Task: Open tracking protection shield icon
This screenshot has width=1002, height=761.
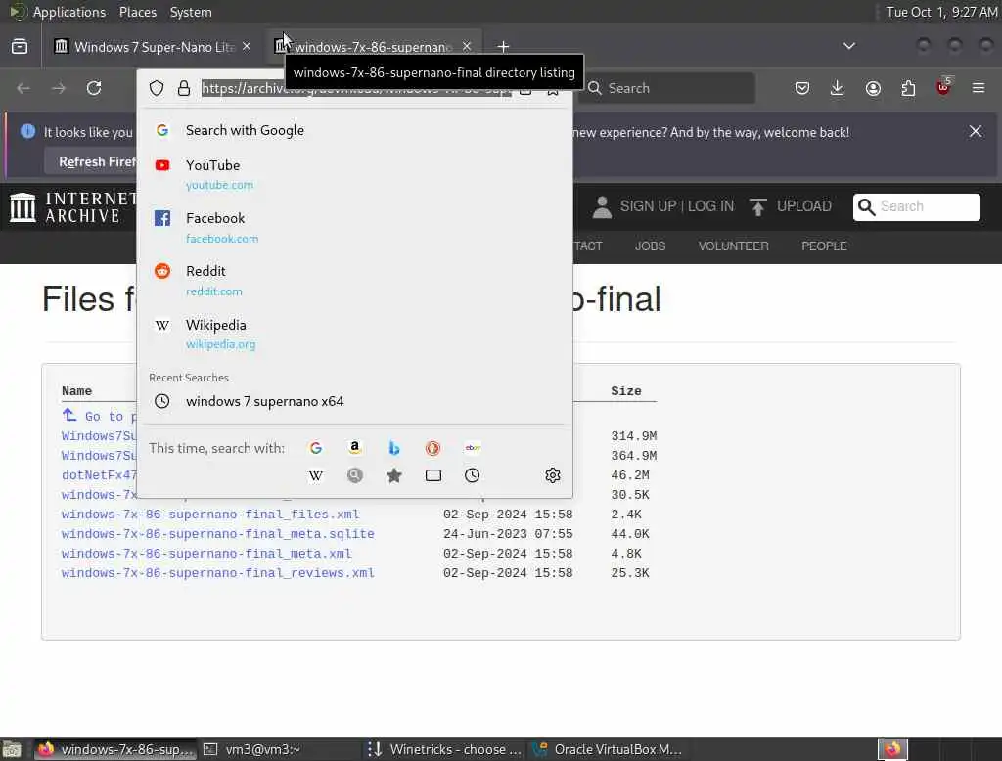Action: (x=157, y=88)
